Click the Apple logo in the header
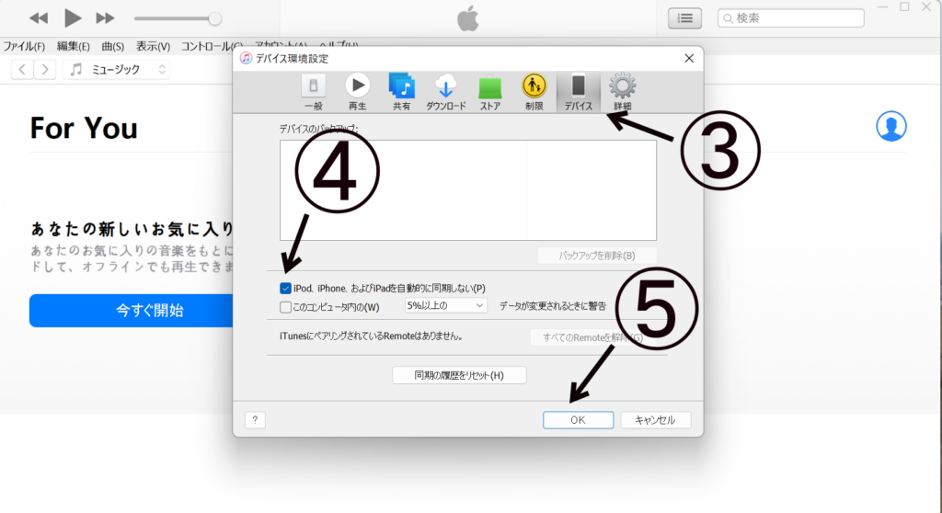Viewport: 942px width, 513px height. tap(468, 18)
